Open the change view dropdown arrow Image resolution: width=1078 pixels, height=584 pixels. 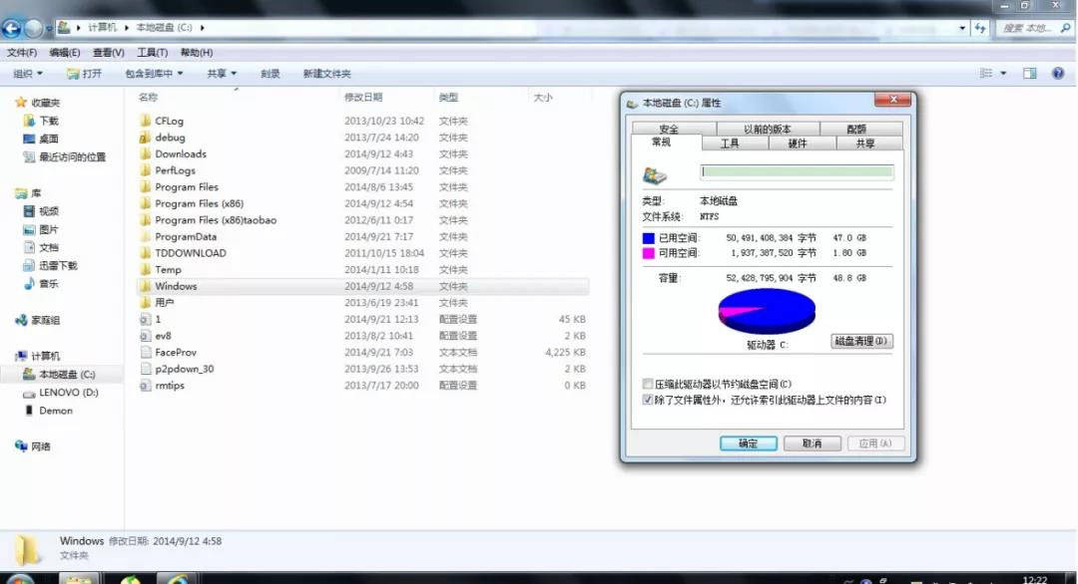click(x=1003, y=72)
